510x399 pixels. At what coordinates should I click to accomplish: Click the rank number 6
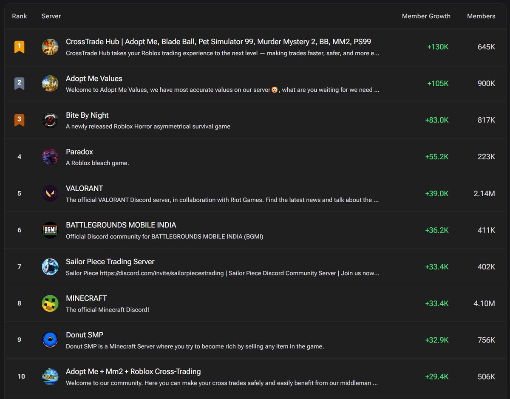(20, 230)
